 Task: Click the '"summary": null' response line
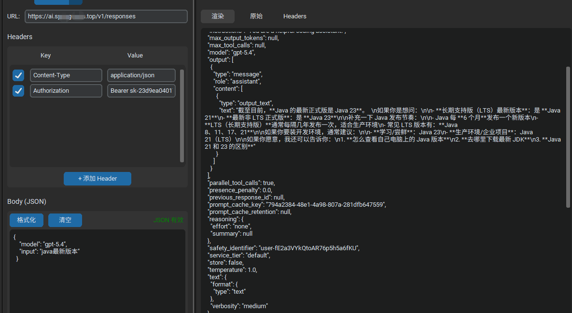click(x=232, y=234)
